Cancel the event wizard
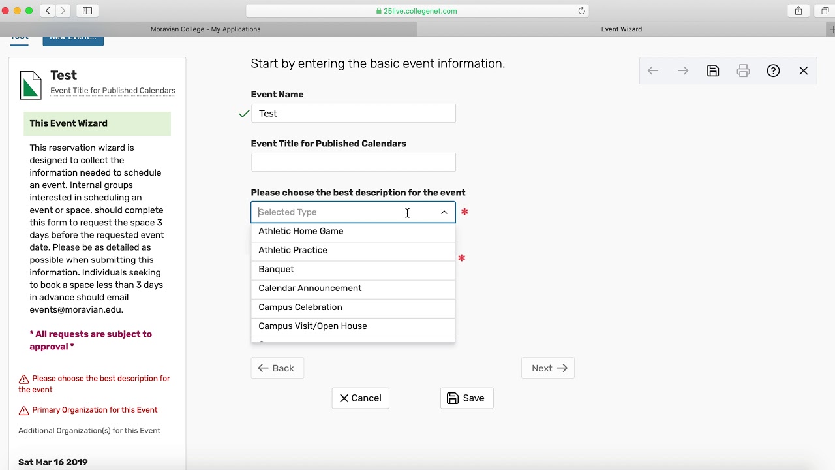835x470 pixels. pos(361,398)
